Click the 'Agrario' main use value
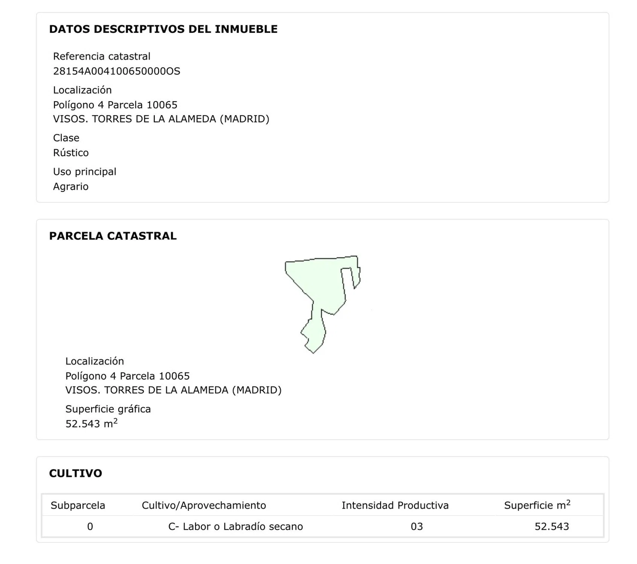Image resolution: width=637 pixels, height=564 pixels. pos(70,186)
